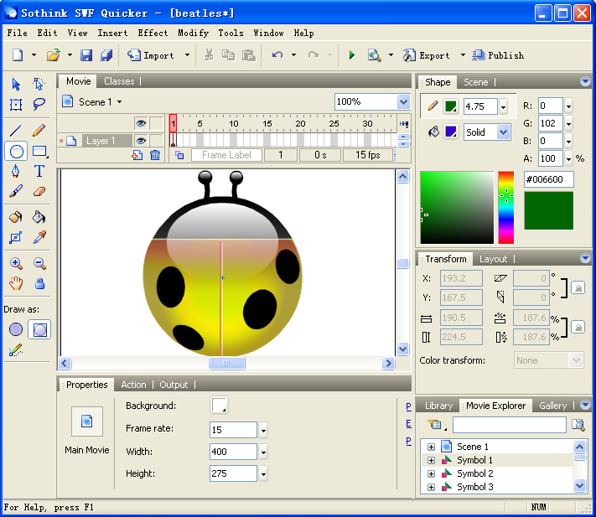This screenshot has height=517, width=596.
Task: Select the Hand pan tool
Action: pos(16,284)
